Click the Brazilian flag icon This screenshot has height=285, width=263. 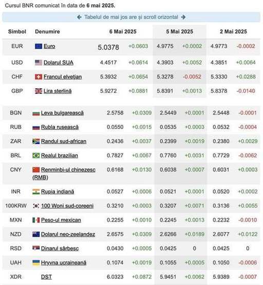36,156
